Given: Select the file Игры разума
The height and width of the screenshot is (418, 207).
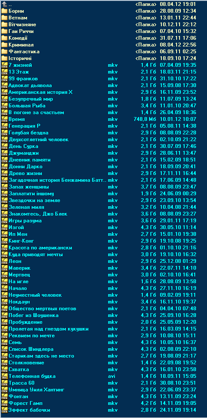Looking at the screenshot, I should (25, 221).
